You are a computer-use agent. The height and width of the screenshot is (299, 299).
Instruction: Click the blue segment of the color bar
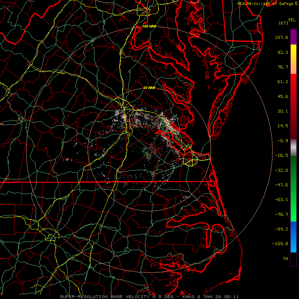pos(293,237)
